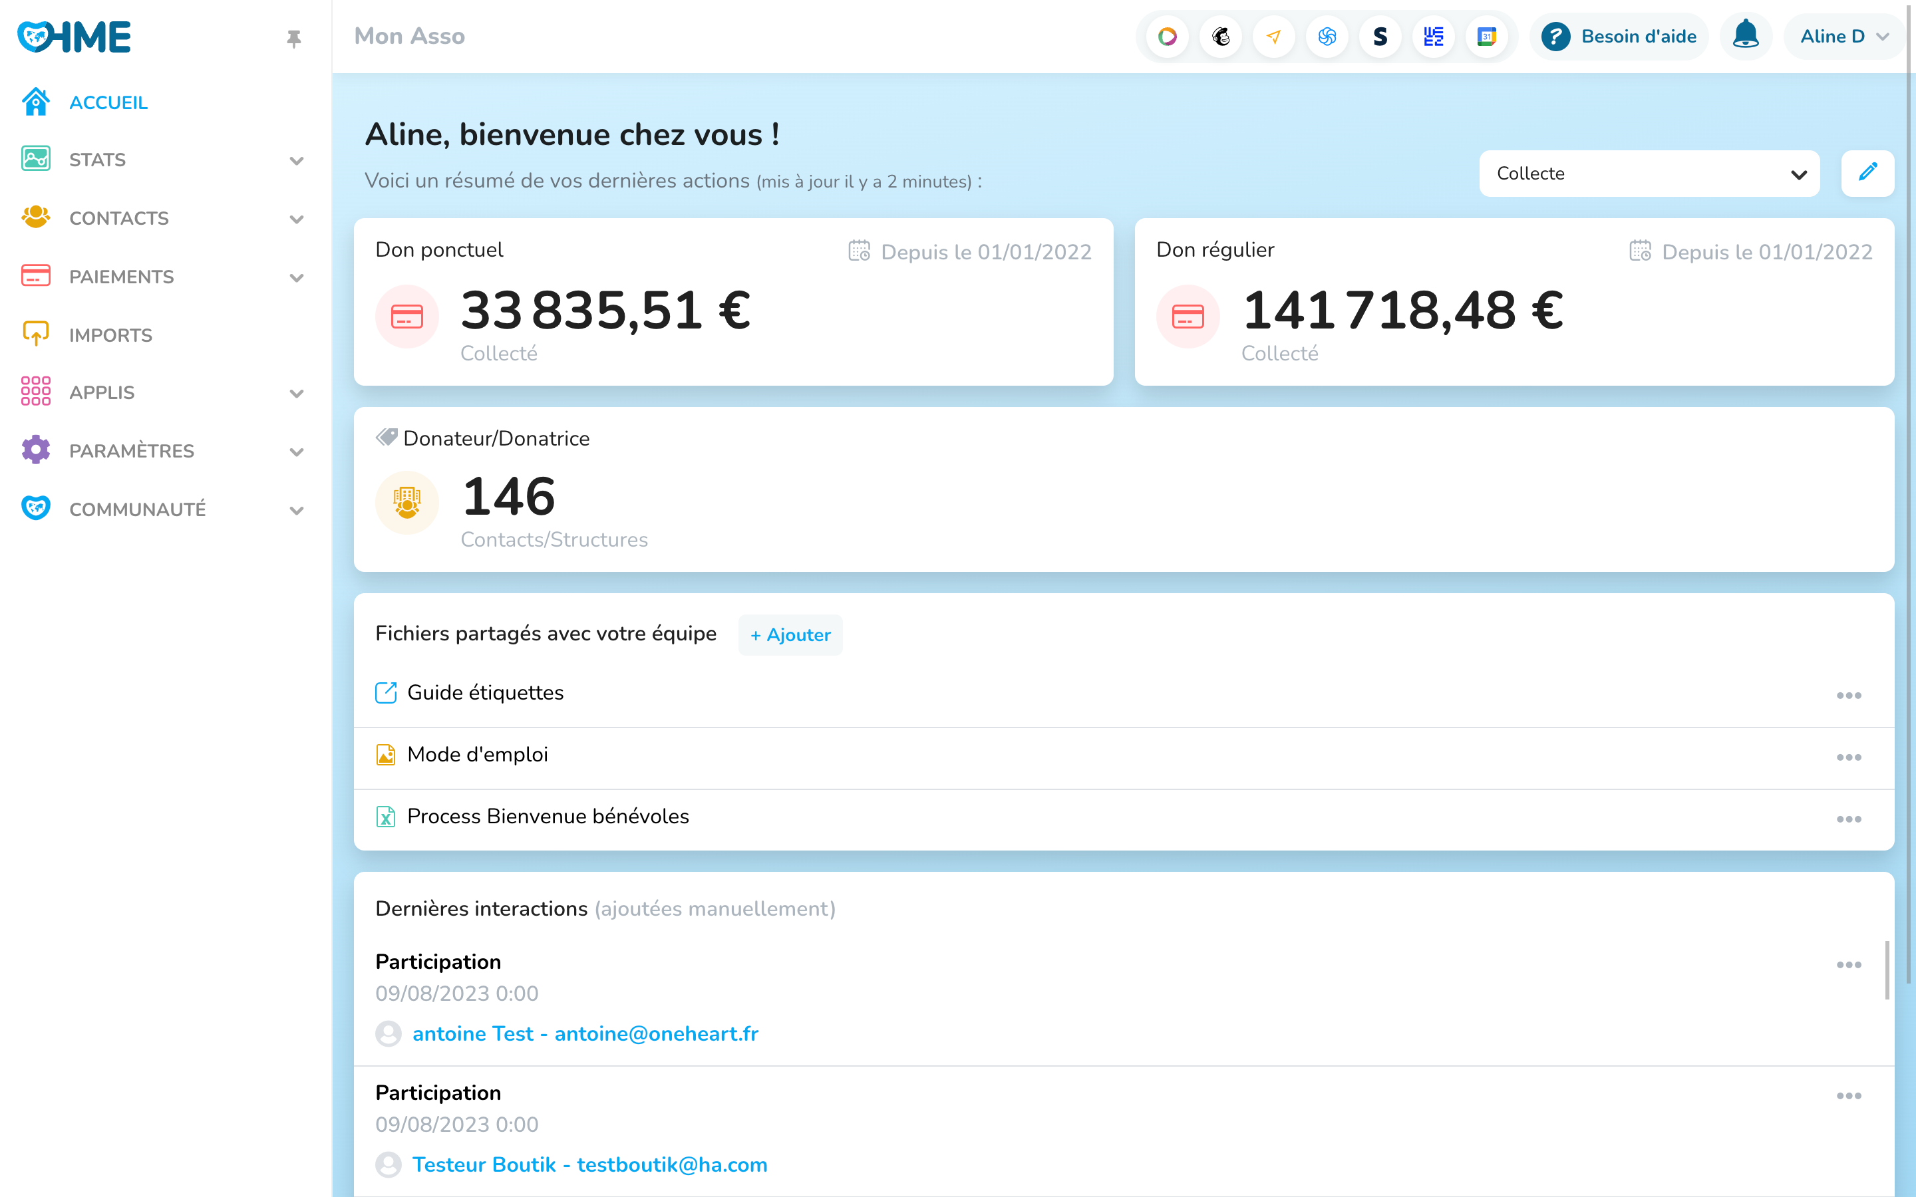The width and height of the screenshot is (1916, 1197).
Task: Click the interactions list scrollbar
Action: (x=1887, y=970)
